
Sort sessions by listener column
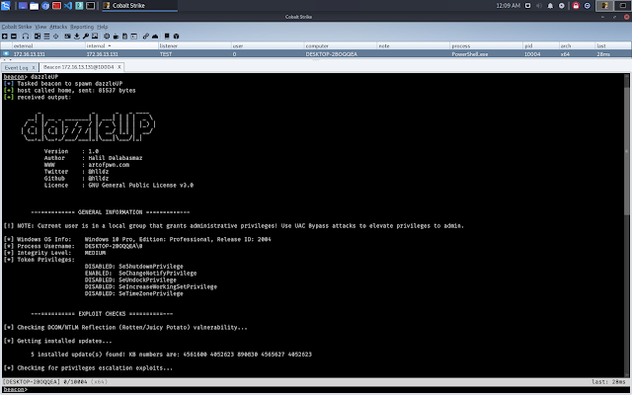pos(195,46)
